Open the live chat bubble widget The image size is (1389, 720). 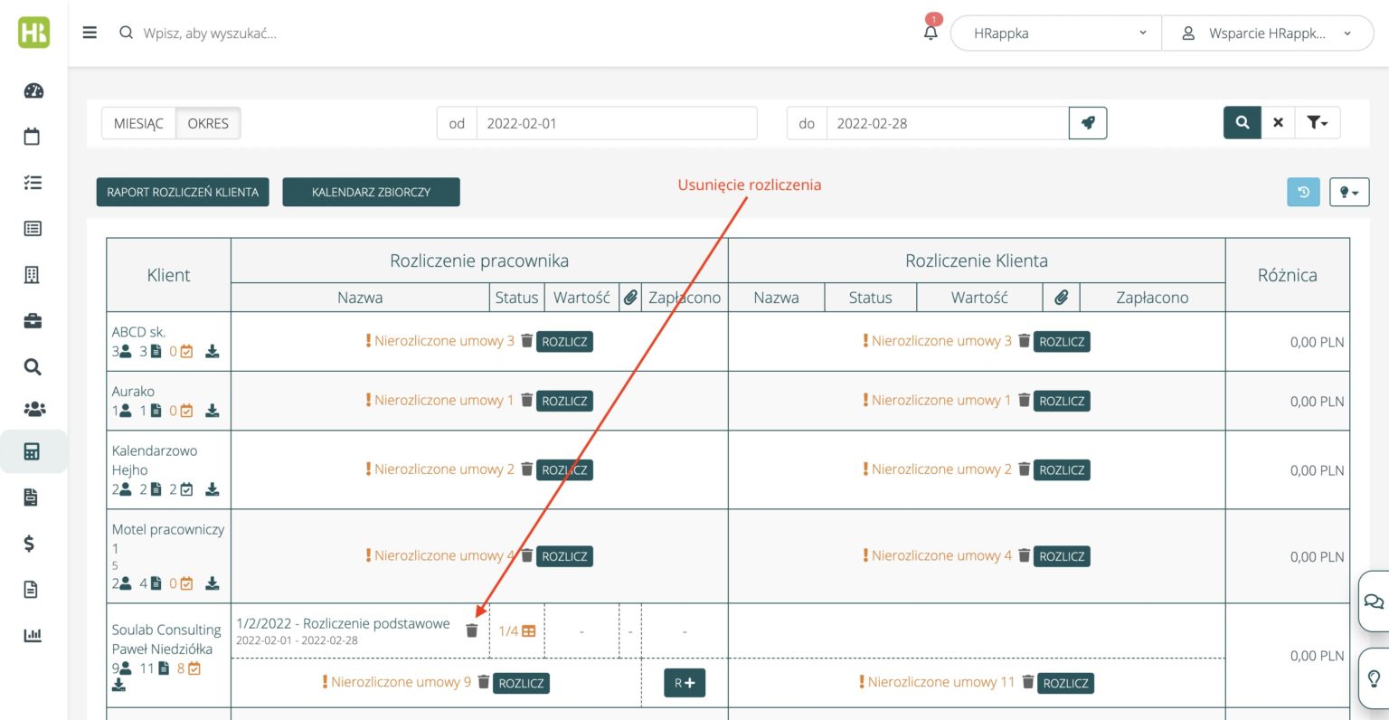click(x=1373, y=602)
